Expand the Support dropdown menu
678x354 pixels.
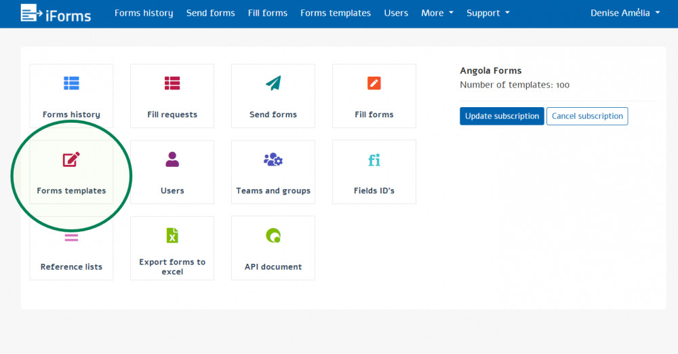point(487,13)
